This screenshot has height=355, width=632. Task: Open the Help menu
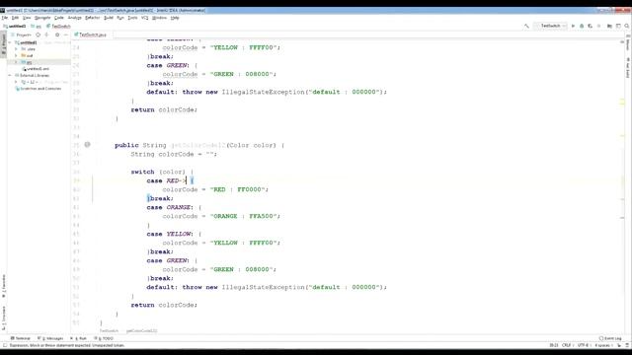click(175, 18)
